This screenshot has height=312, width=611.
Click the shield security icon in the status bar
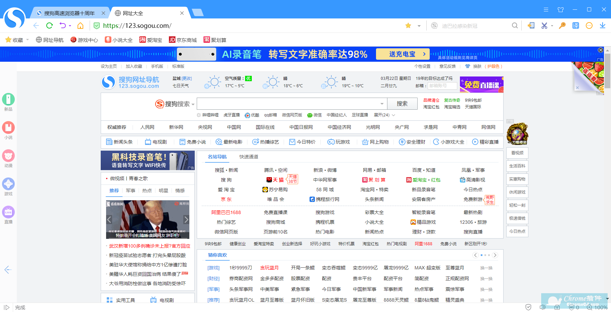point(528,307)
